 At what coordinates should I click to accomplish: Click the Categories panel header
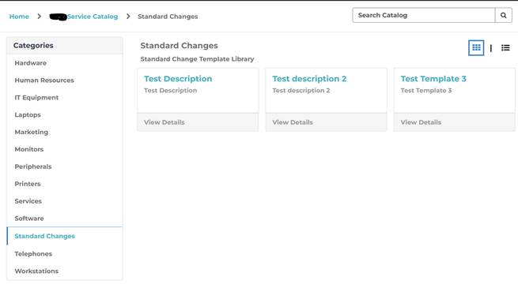pos(65,46)
